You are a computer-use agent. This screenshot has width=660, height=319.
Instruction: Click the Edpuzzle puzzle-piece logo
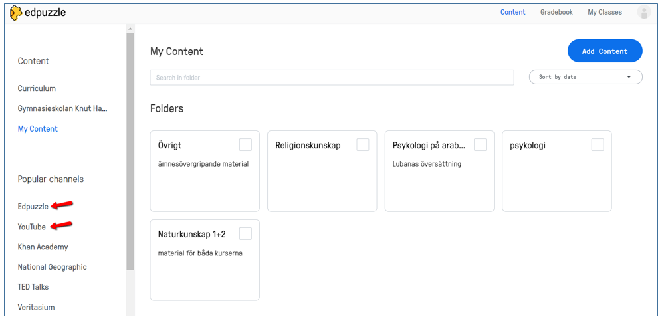pos(16,13)
